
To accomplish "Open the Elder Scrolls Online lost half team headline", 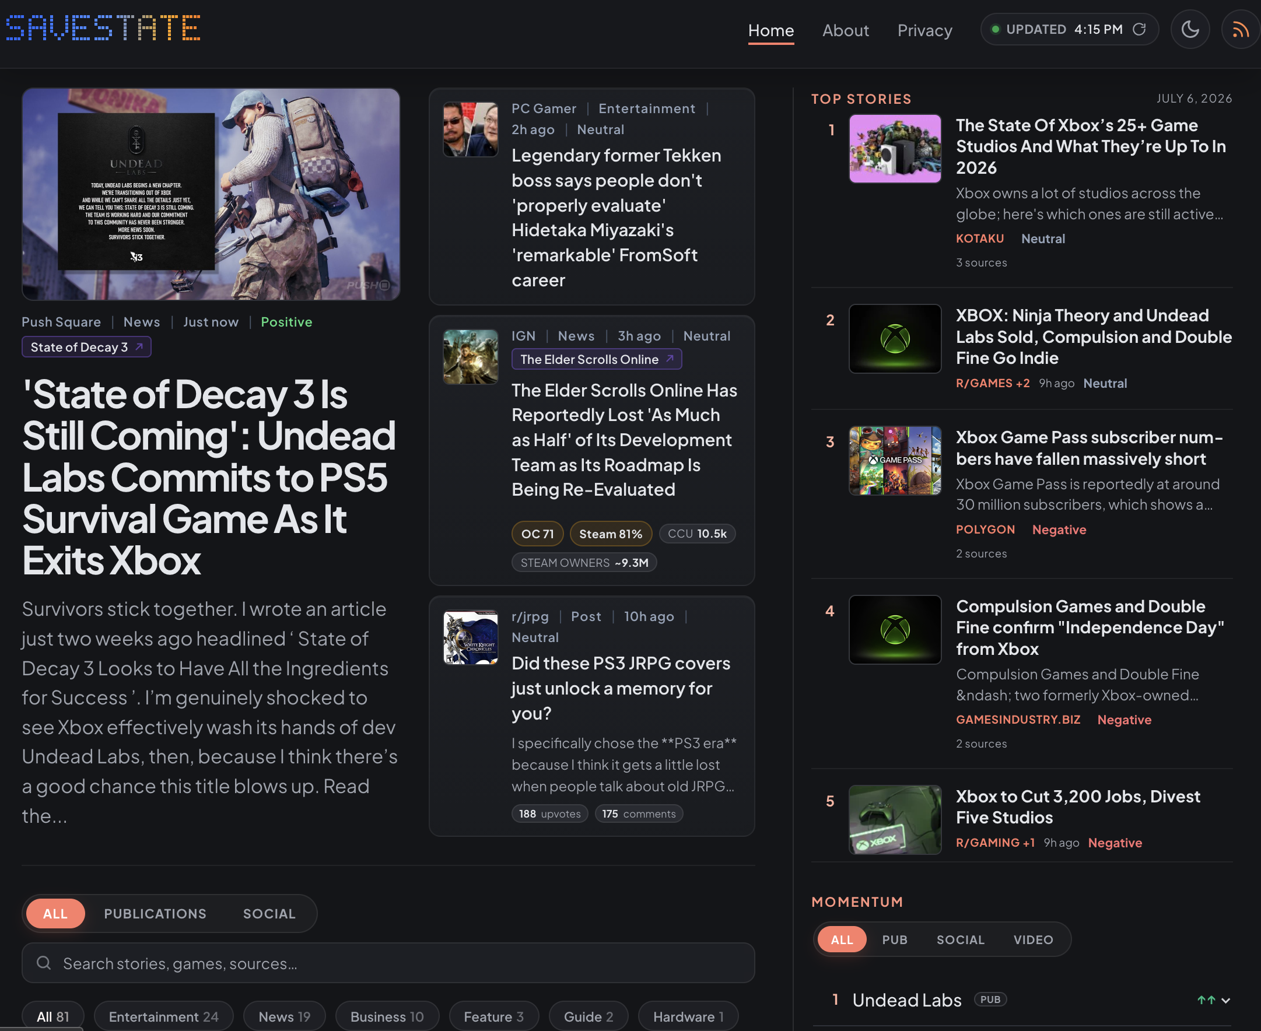I will (624, 440).
